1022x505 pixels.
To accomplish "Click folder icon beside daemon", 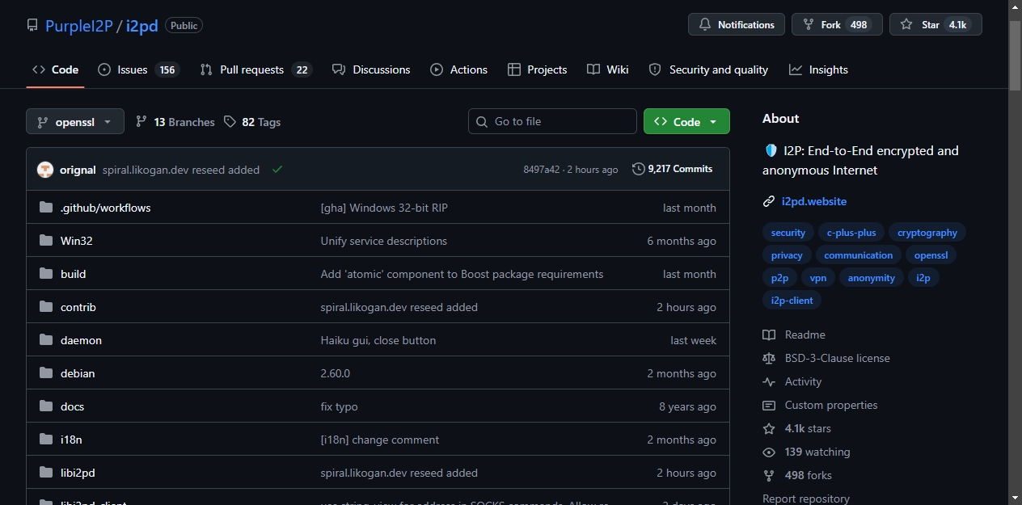I will tap(46, 340).
